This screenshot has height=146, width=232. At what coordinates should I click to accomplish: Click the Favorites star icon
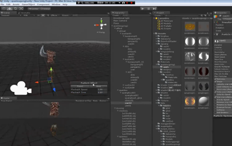[156, 18]
